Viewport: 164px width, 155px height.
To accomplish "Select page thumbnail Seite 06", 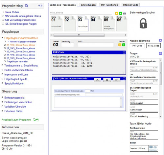I will pos(122,23).
